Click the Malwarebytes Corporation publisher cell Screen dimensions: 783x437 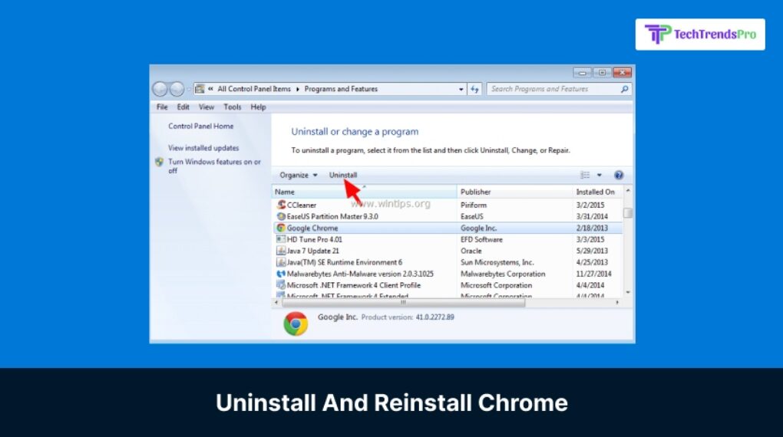503,274
